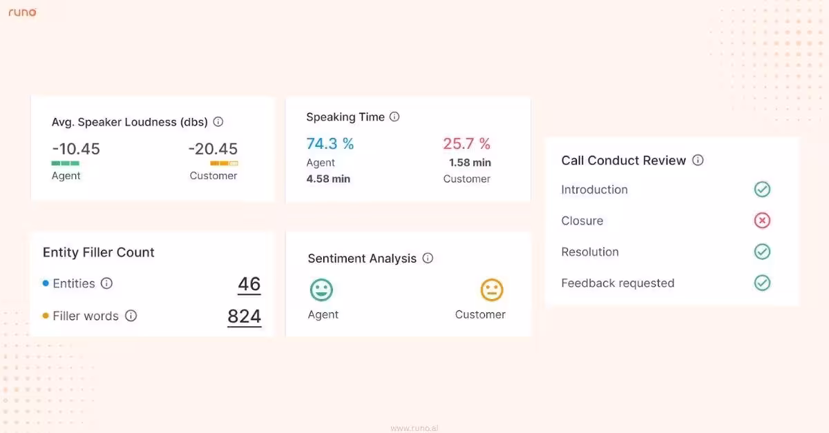This screenshot has width=829, height=433.
Task: Click the Speaking Time info icon
Action: click(394, 117)
